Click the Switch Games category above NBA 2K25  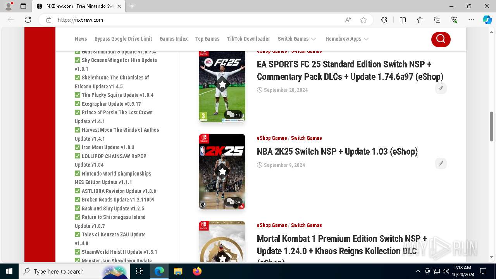pyautogui.click(x=306, y=138)
